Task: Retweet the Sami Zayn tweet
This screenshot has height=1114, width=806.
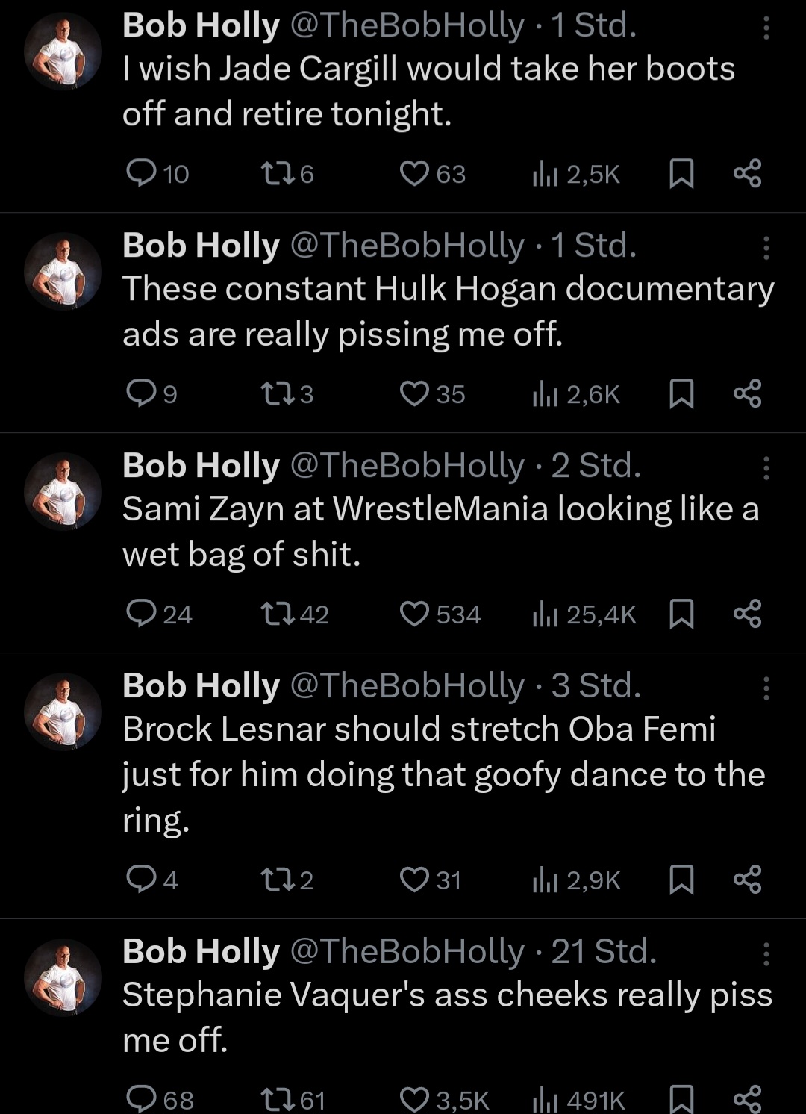Action: 272,614
